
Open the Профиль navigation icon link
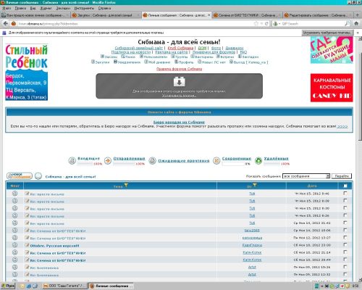pyautogui.click(x=184, y=62)
